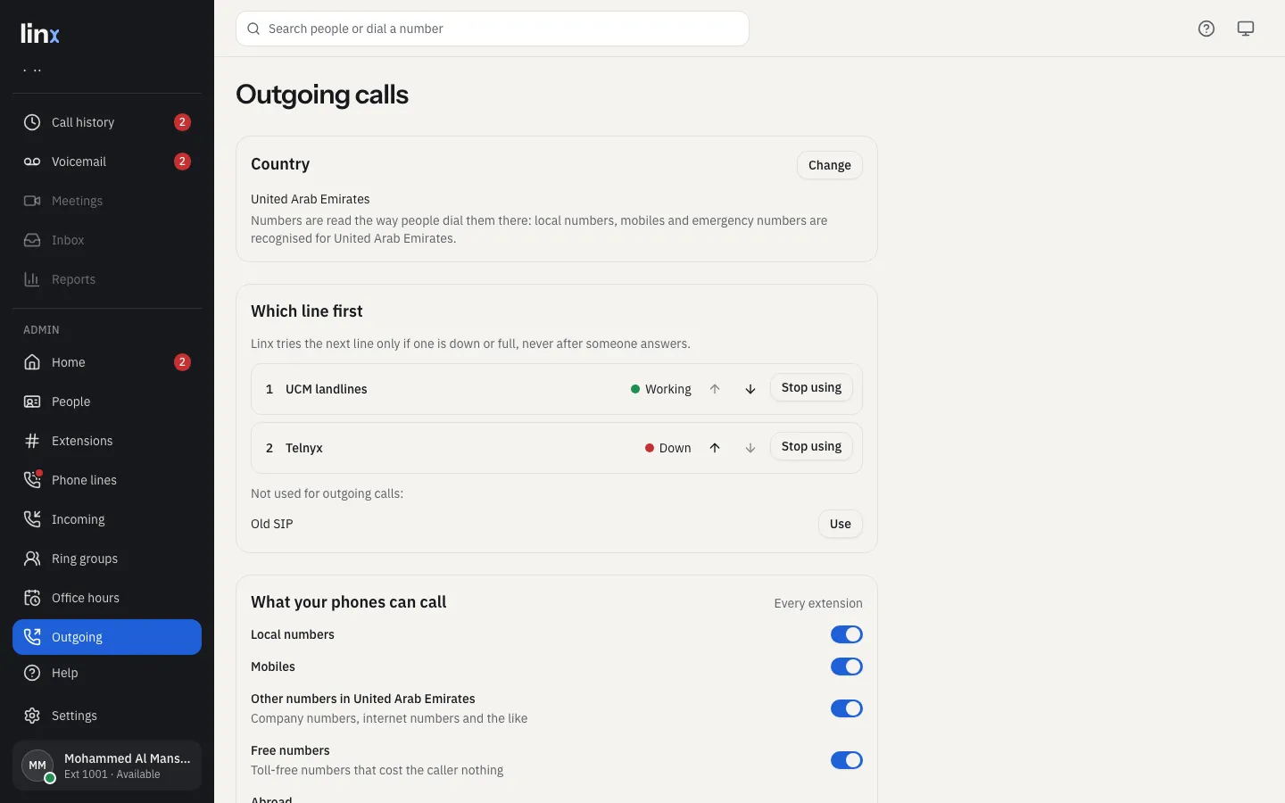This screenshot has height=803, width=1285.
Task: Click the United Arab Emirates country name
Action: tap(311, 199)
